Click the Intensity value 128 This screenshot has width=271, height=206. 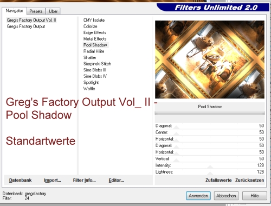click(x=260, y=165)
